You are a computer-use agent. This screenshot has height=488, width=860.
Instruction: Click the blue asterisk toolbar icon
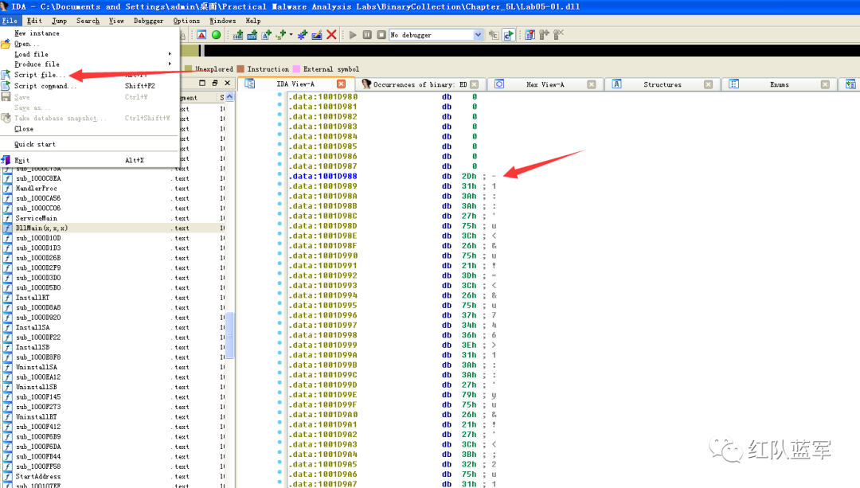tap(303, 35)
